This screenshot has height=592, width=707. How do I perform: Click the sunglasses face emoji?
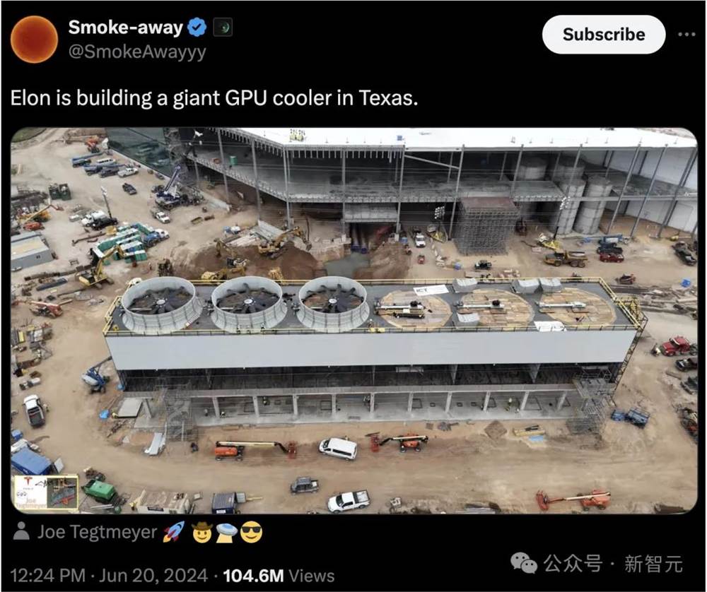(x=251, y=533)
